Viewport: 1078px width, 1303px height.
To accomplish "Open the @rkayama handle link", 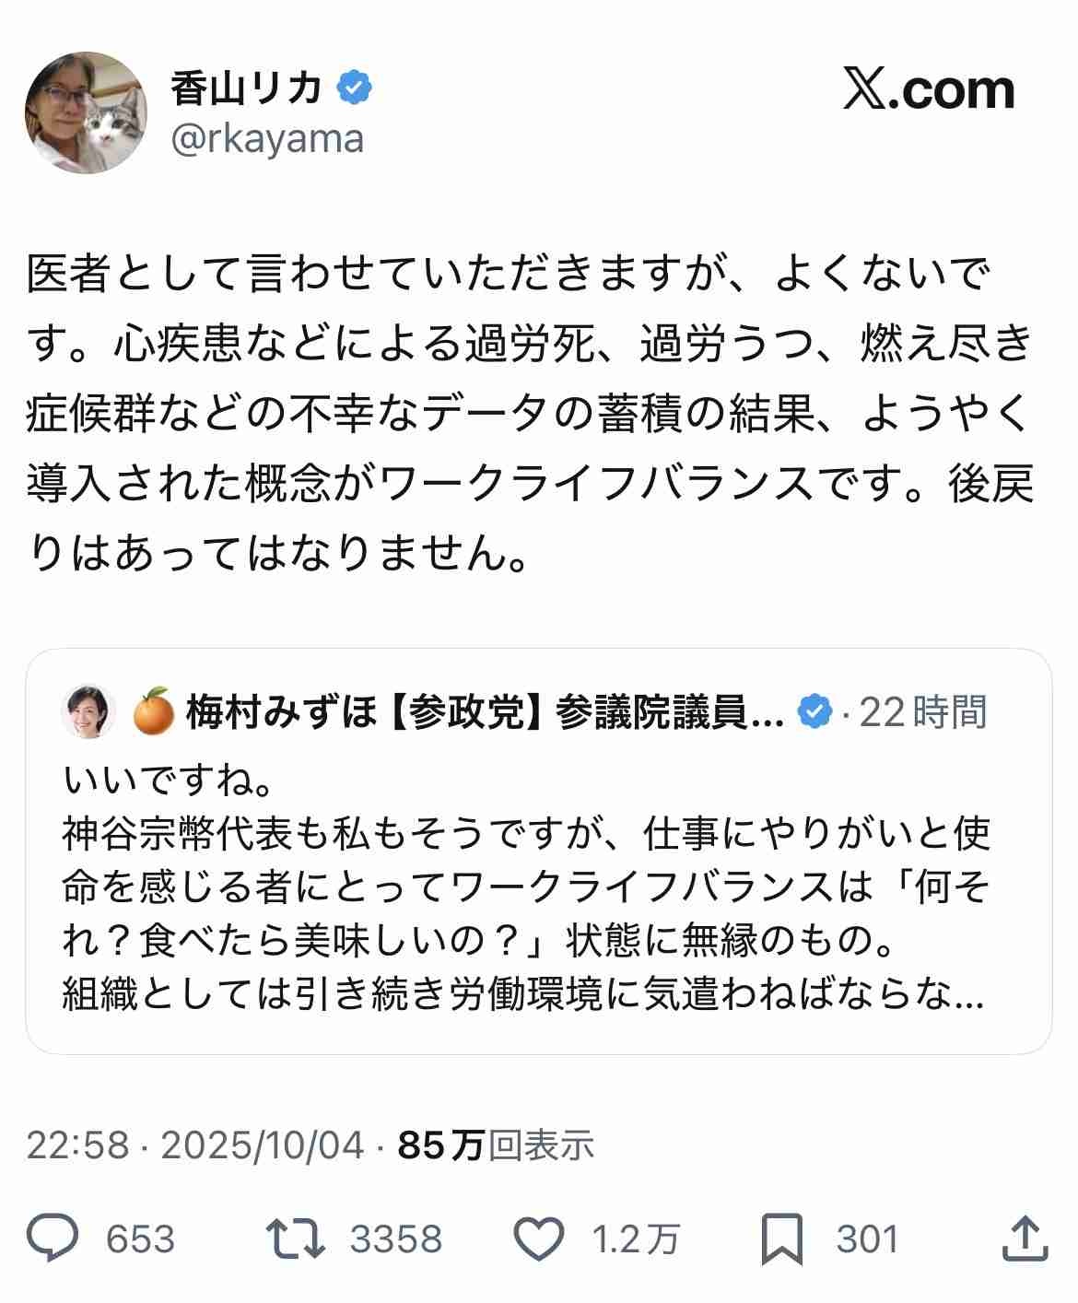I will [x=267, y=139].
